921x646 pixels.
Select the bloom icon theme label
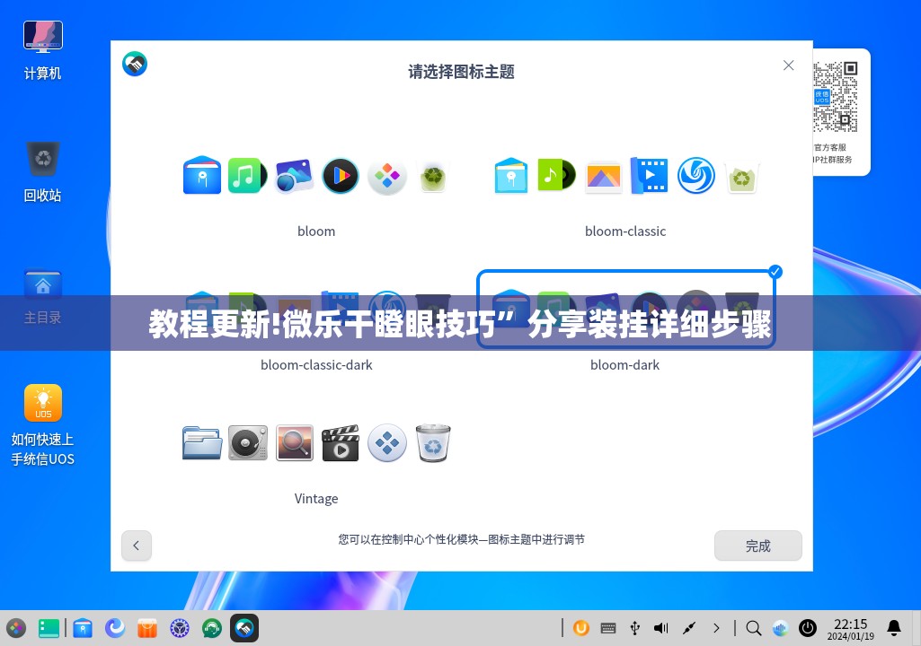[x=316, y=231]
